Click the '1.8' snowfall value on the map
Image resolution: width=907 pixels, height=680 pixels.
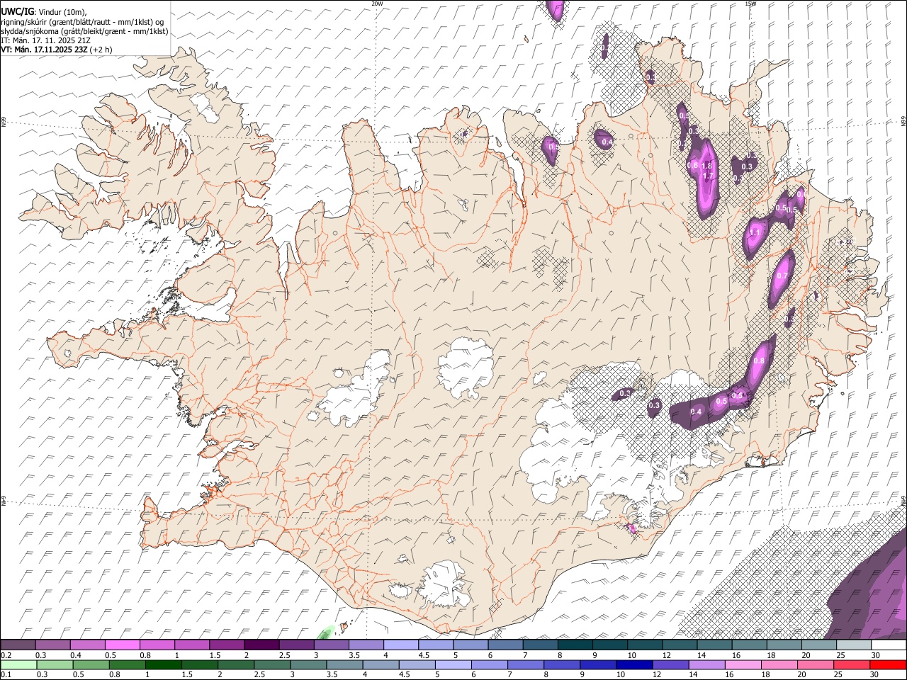point(706,166)
